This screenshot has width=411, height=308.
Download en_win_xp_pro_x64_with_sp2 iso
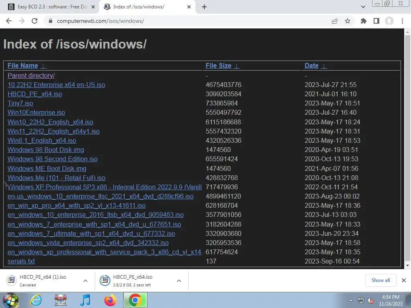77,206
